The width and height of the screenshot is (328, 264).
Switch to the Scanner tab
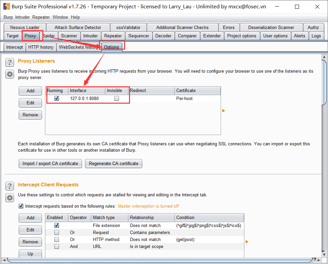pyautogui.click(x=69, y=36)
